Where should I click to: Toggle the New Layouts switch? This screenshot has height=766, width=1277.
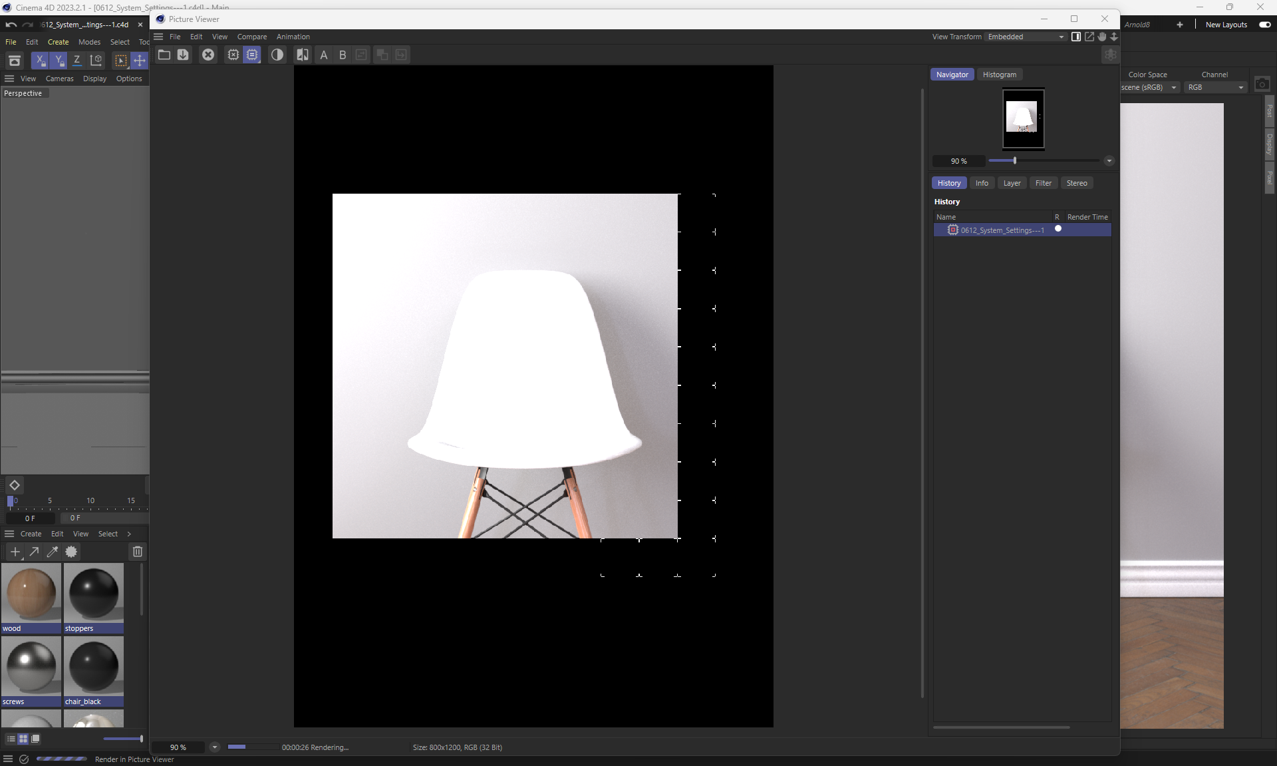(1264, 25)
